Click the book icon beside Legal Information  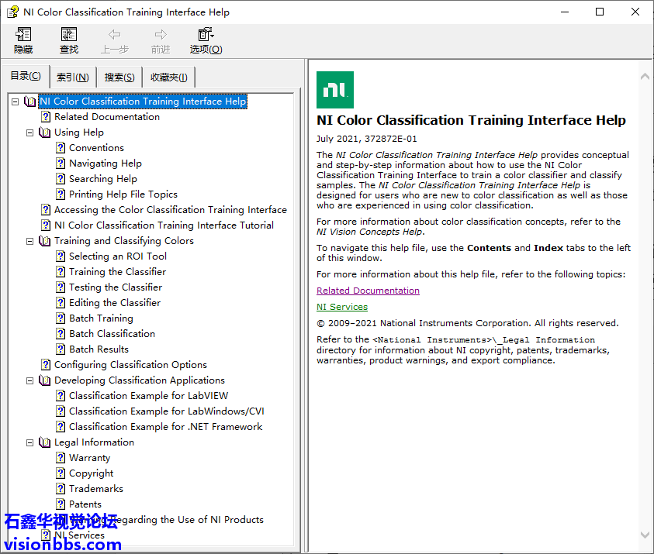pyautogui.click(x=45, y=442)
